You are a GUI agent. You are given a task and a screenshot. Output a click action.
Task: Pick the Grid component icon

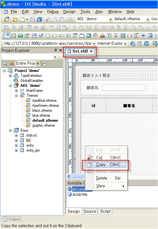123,35
